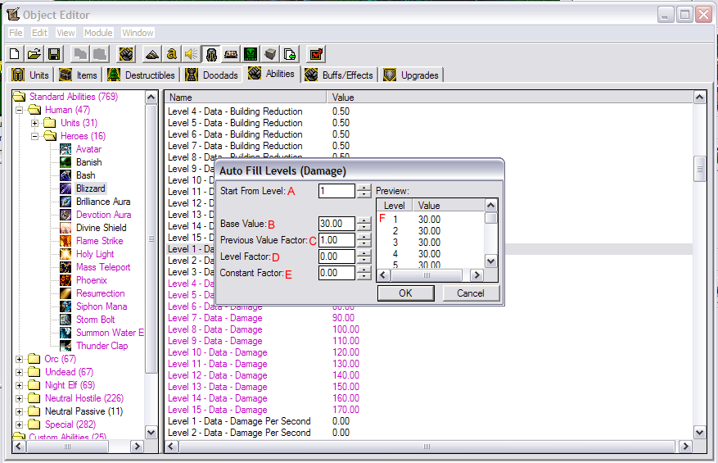Click OK in Auto Fill Levels dialog
This screenshot has height=463, width=718.
point(406,293)
